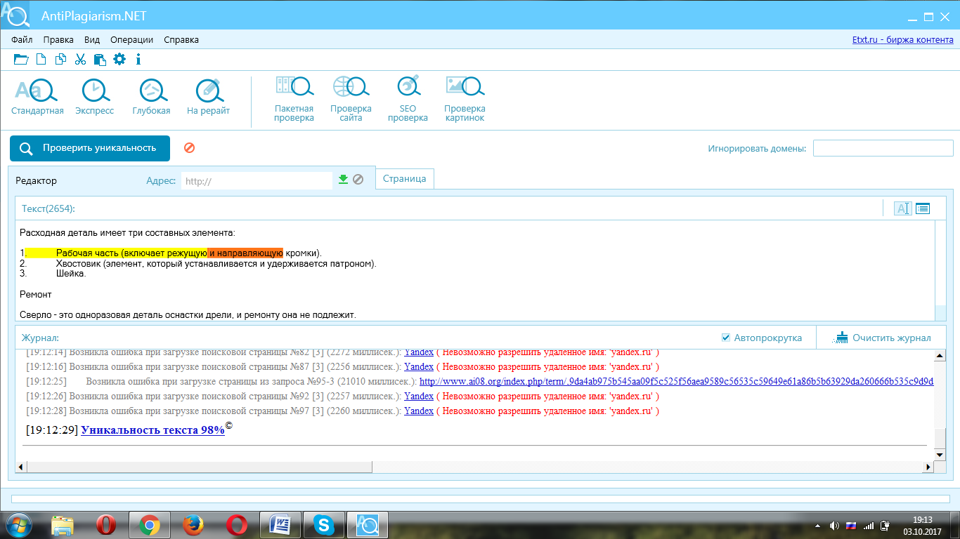Toggle the text highlight mode button
This screenshot has width=960, height=539.
(902, 208)
